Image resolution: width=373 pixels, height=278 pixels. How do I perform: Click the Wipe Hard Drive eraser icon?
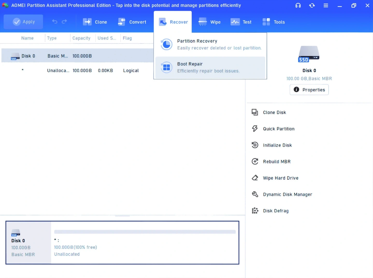pos(255,178)
